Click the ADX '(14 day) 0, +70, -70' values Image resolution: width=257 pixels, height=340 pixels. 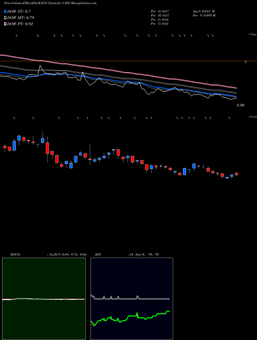[143, 254]
